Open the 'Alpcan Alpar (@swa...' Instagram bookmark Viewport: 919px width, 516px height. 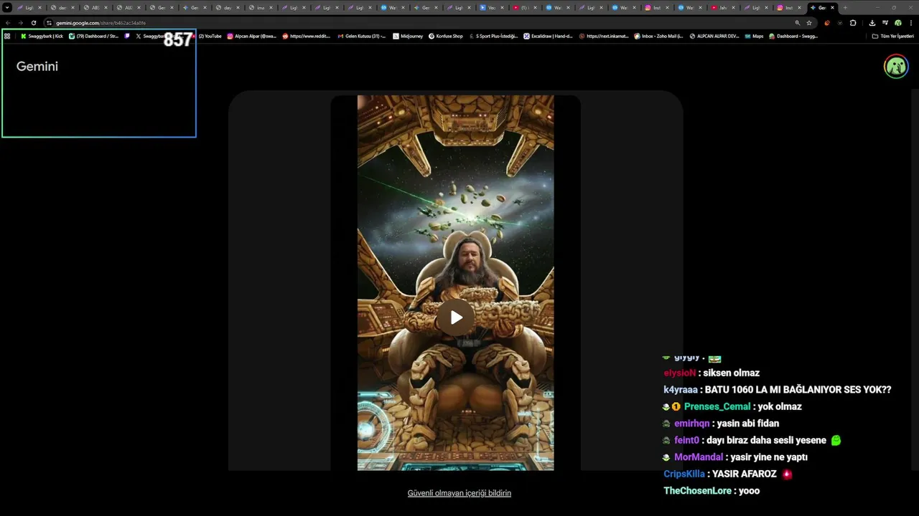(x=252, y=36)
